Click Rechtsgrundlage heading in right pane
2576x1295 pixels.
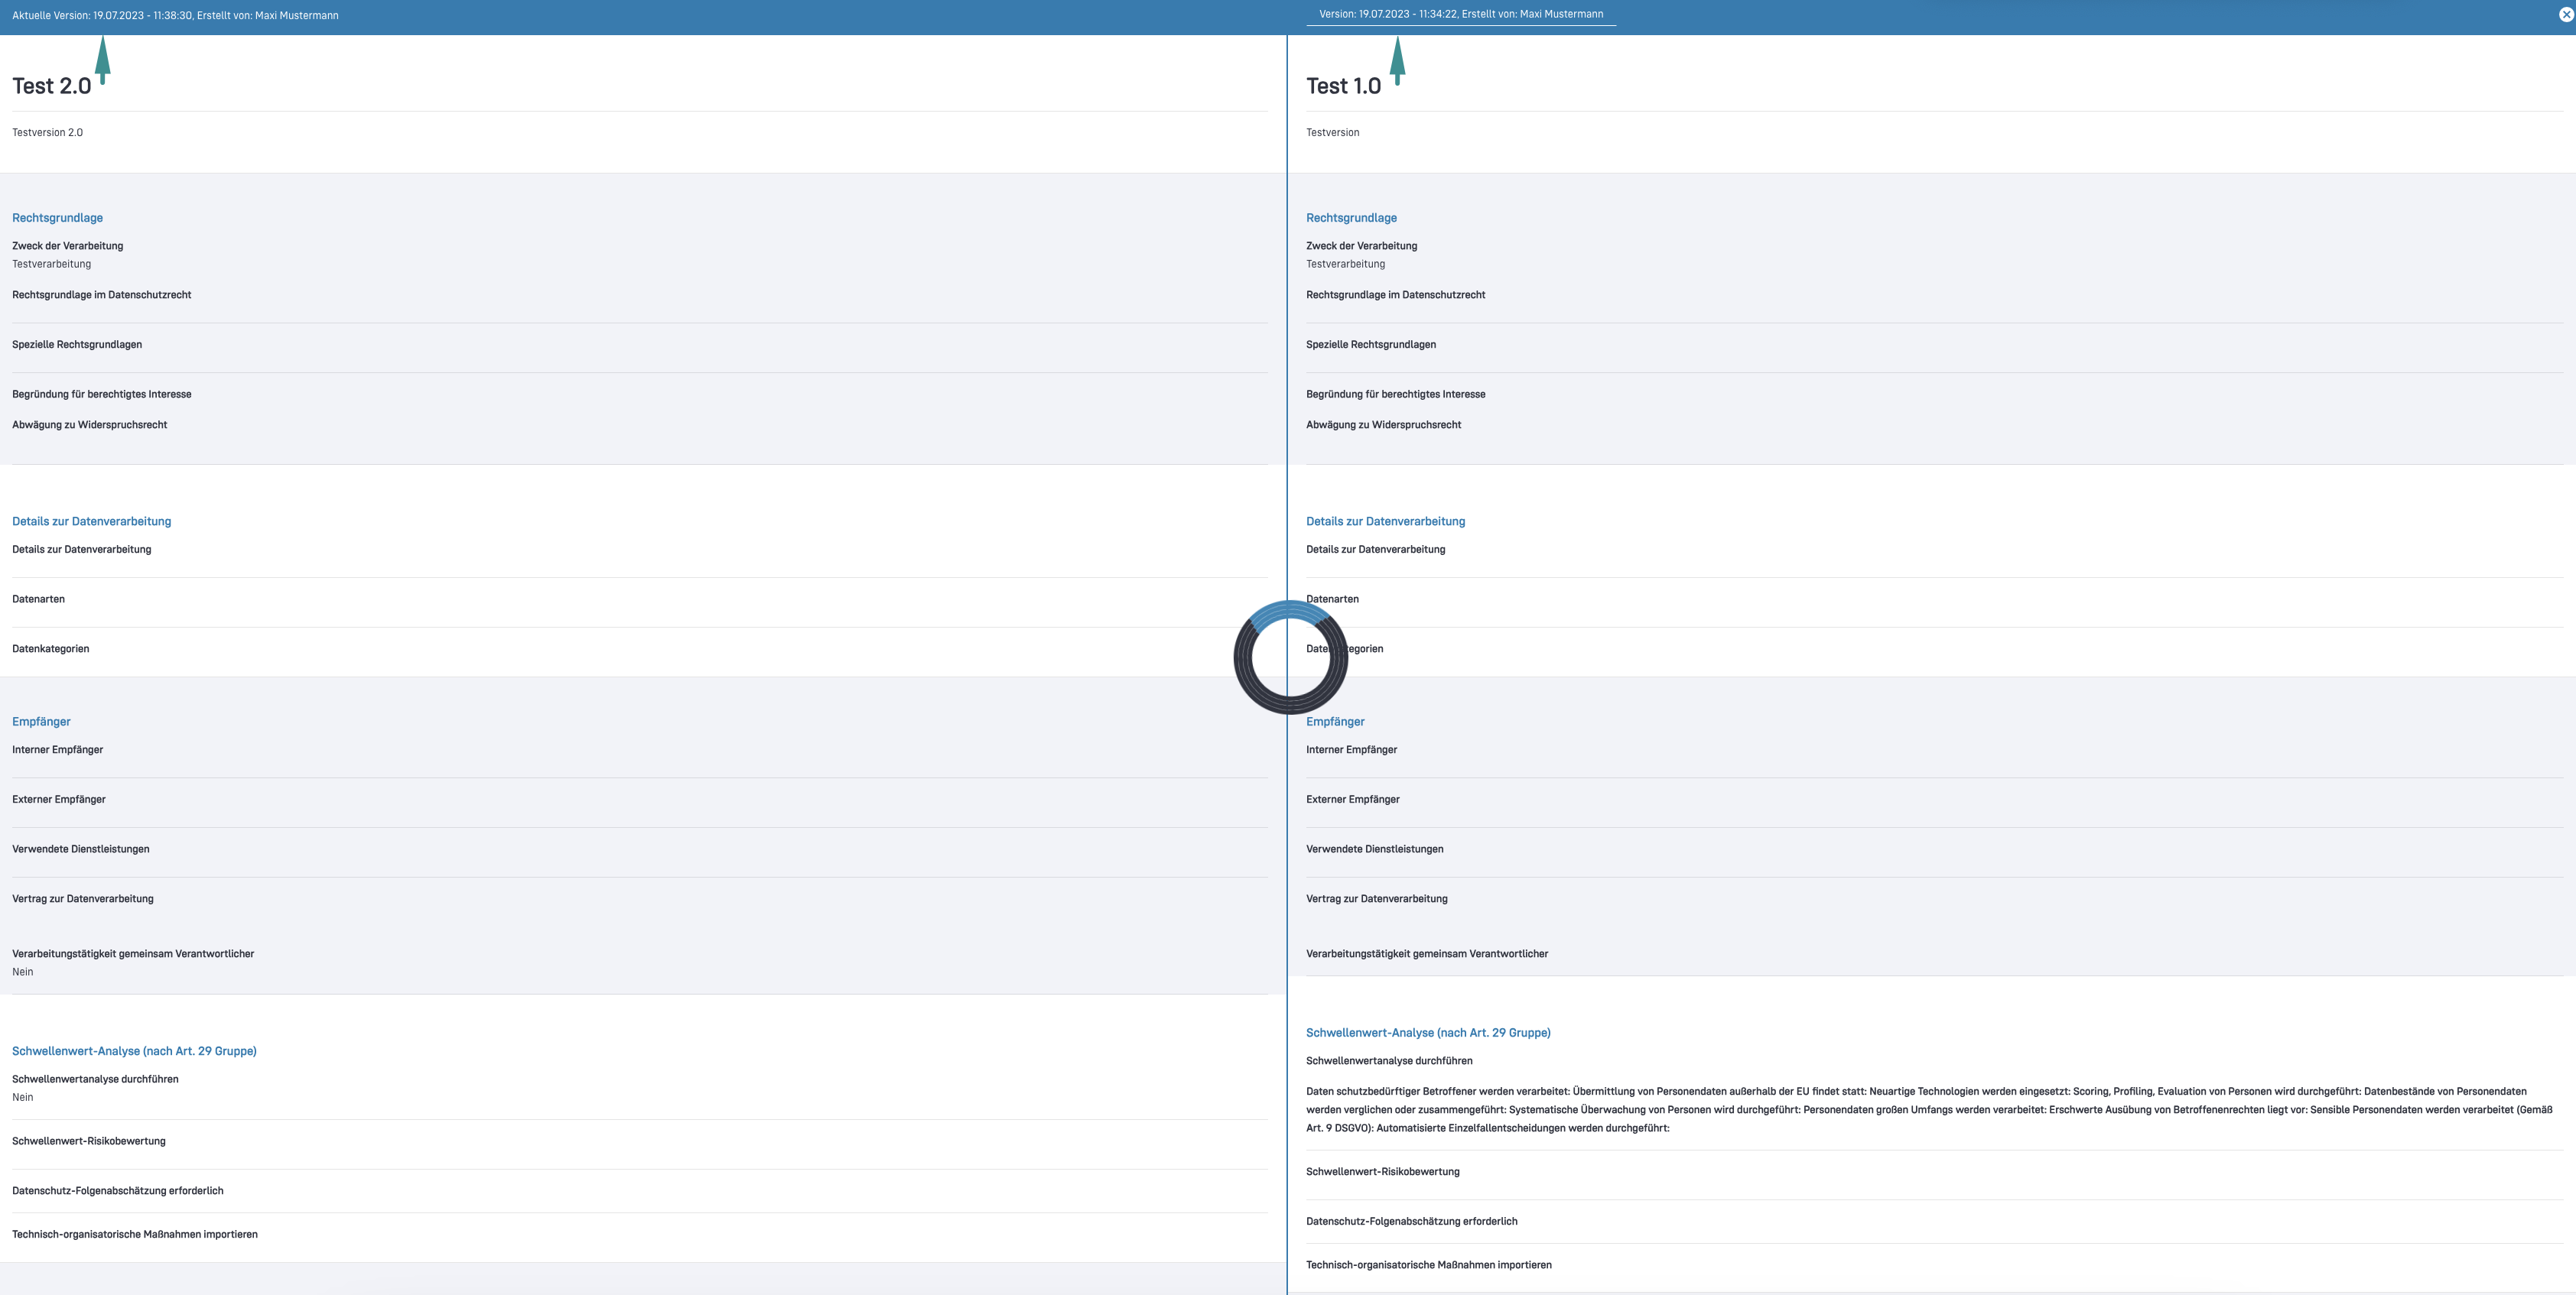(x=1351, y=218)
